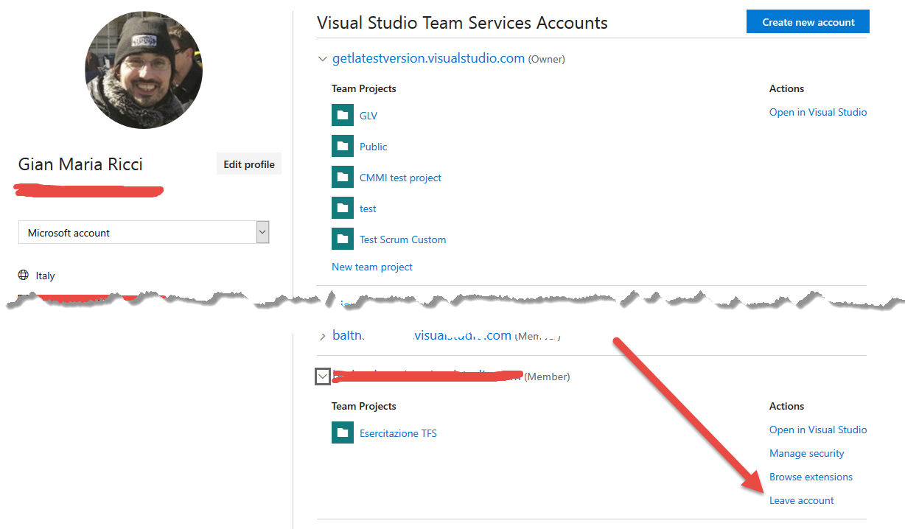Click the Italy location text
The height and width of the screenshot is (529, 905).
pyautogui.click(x=46, y=276)
